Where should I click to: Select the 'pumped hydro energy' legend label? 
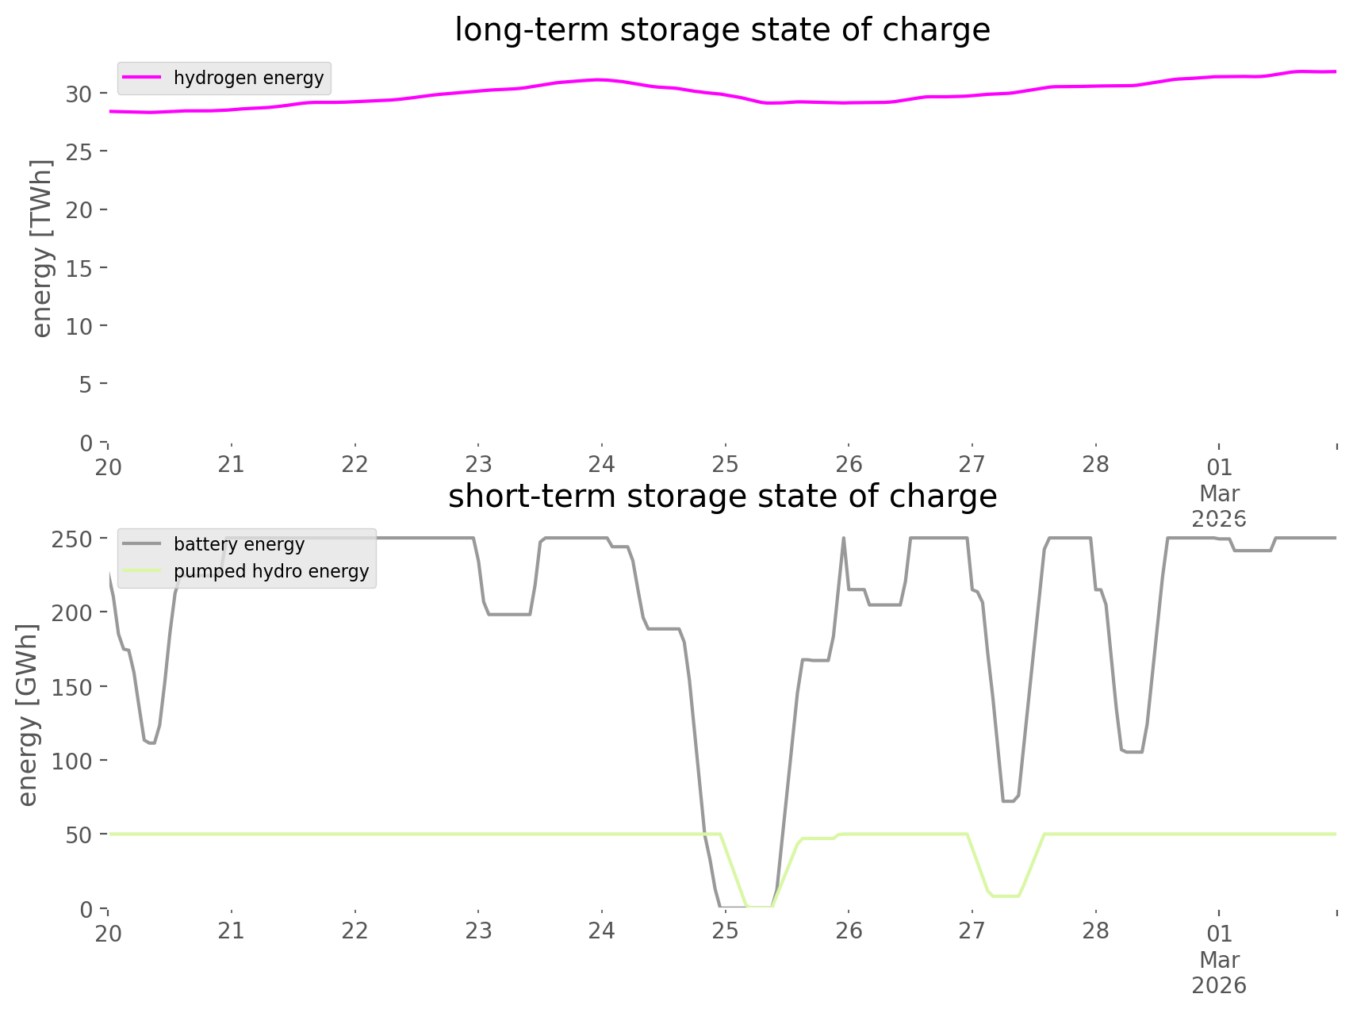click(271, 571)
